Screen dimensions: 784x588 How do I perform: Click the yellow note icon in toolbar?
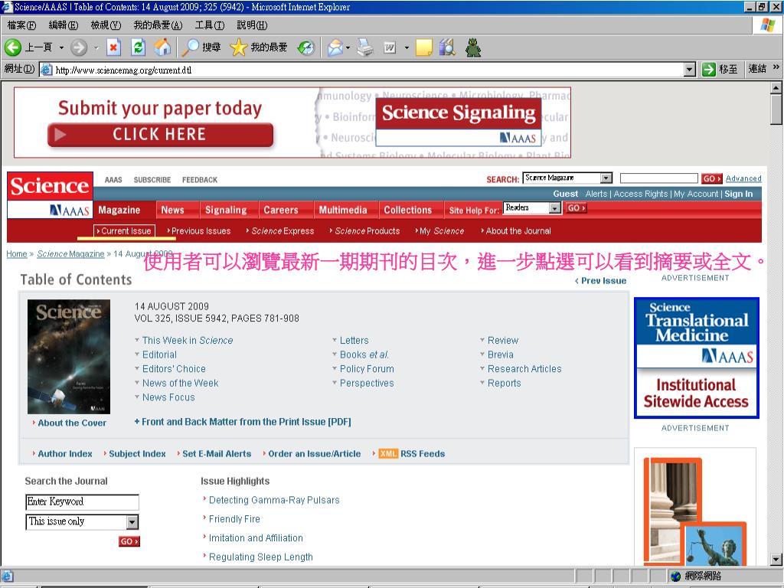coord(423,48)
